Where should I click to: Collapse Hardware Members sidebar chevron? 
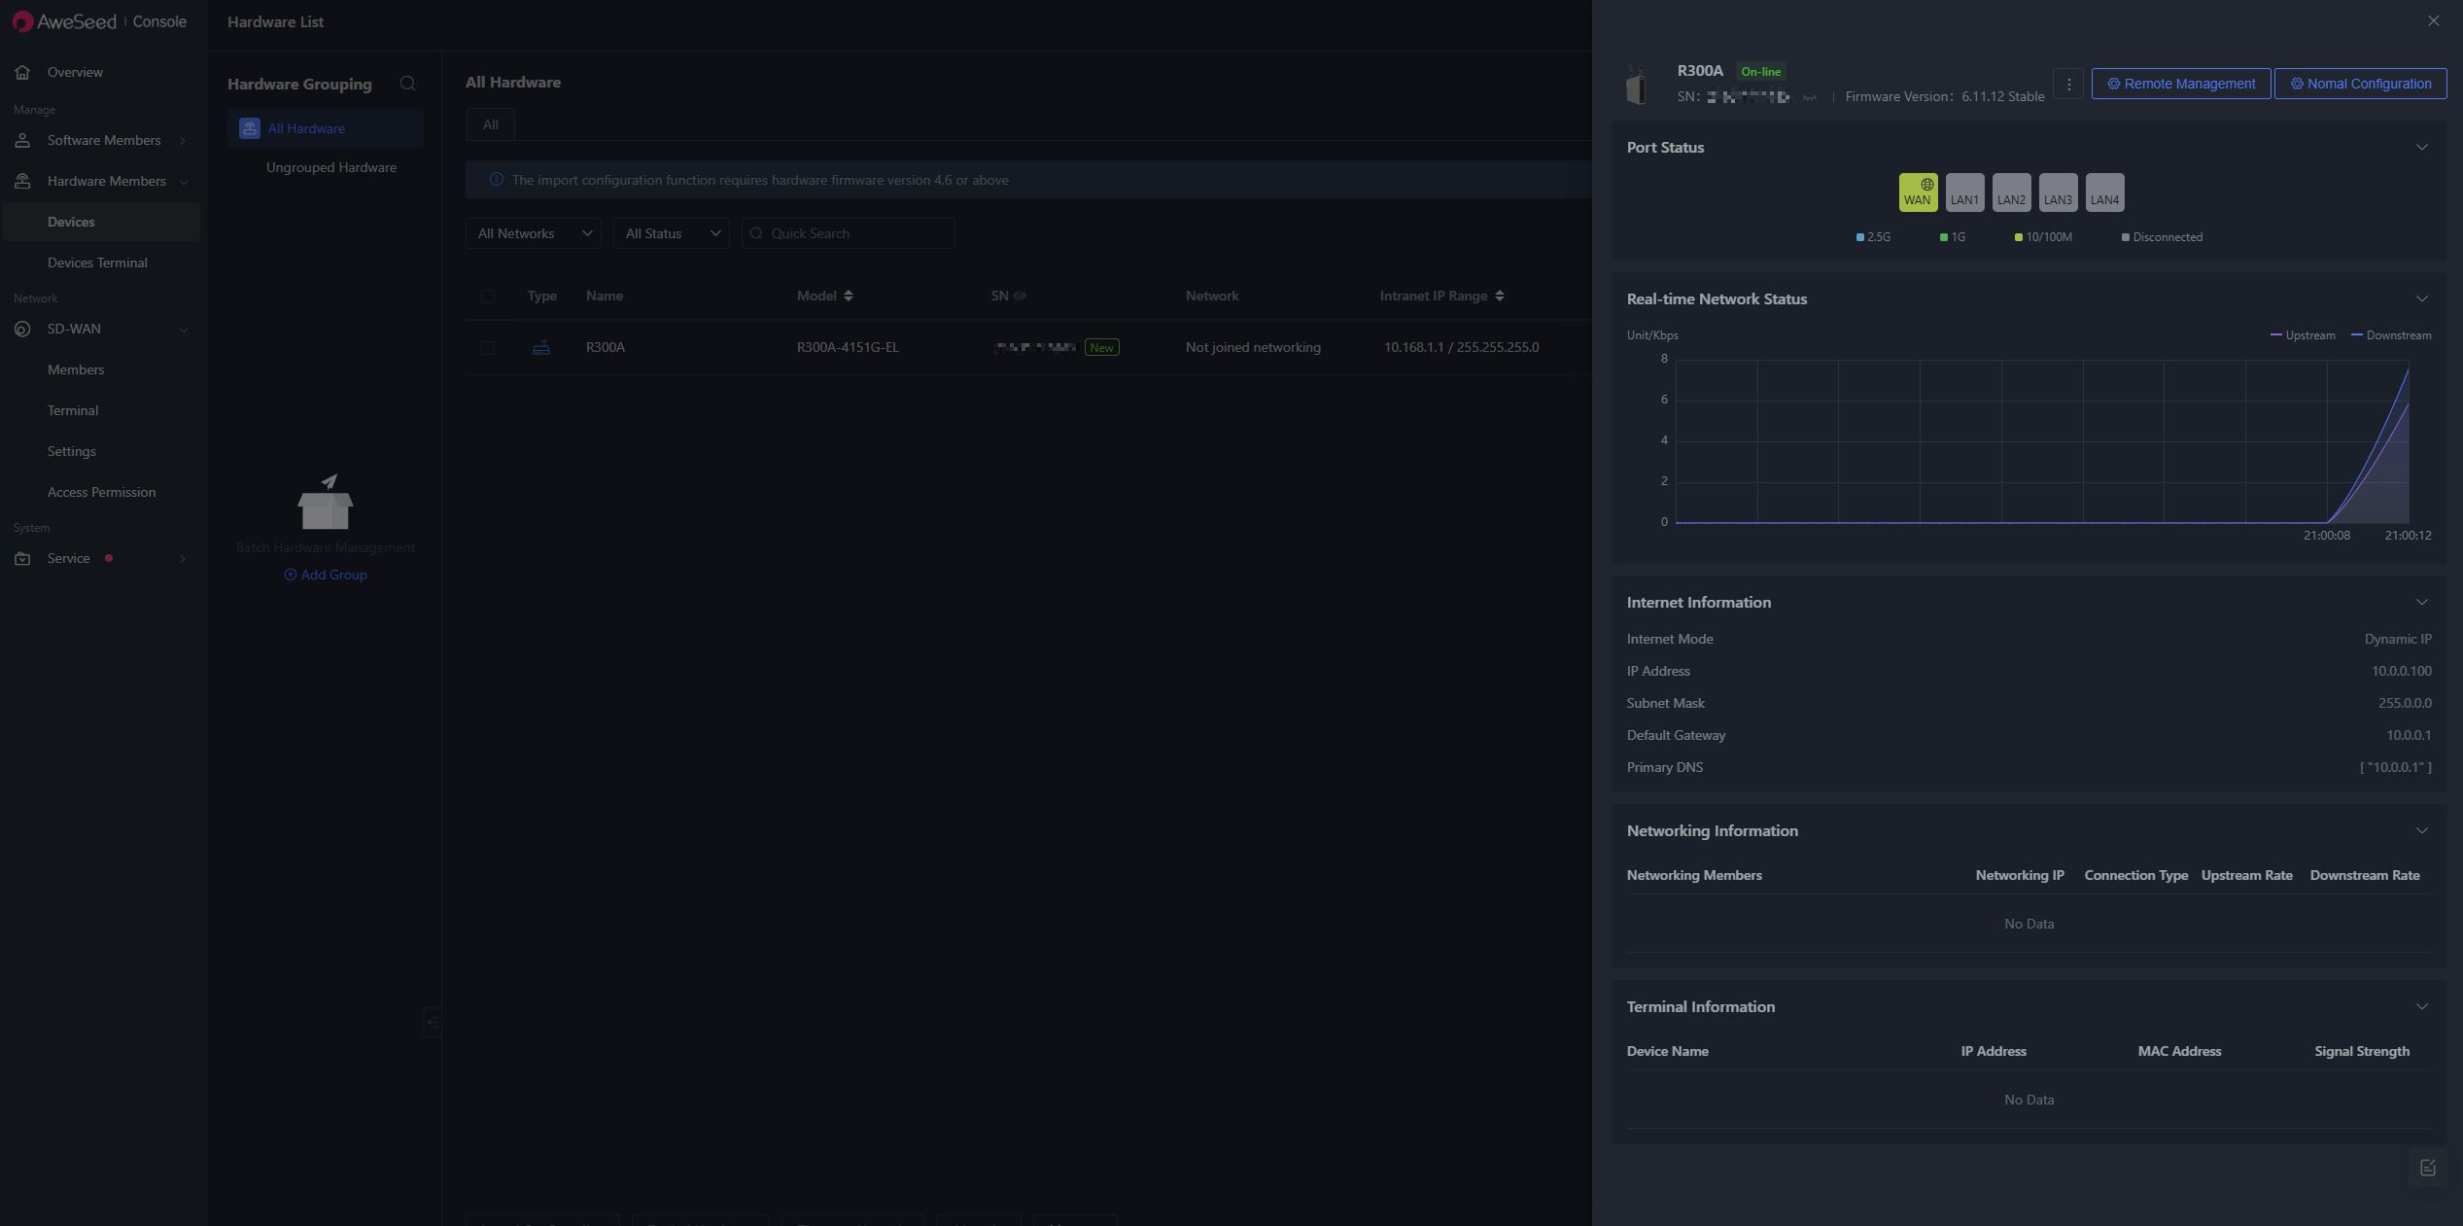(183, 182)
